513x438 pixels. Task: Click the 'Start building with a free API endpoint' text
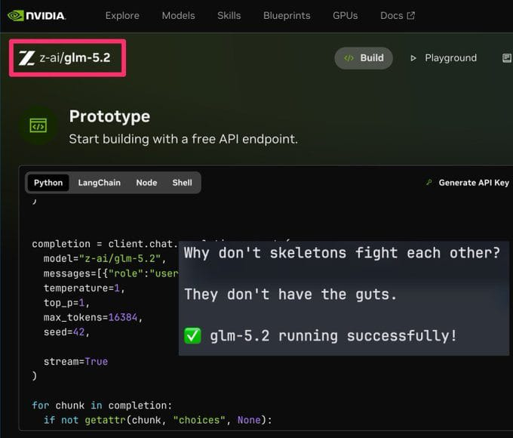[x=183, y=139]
